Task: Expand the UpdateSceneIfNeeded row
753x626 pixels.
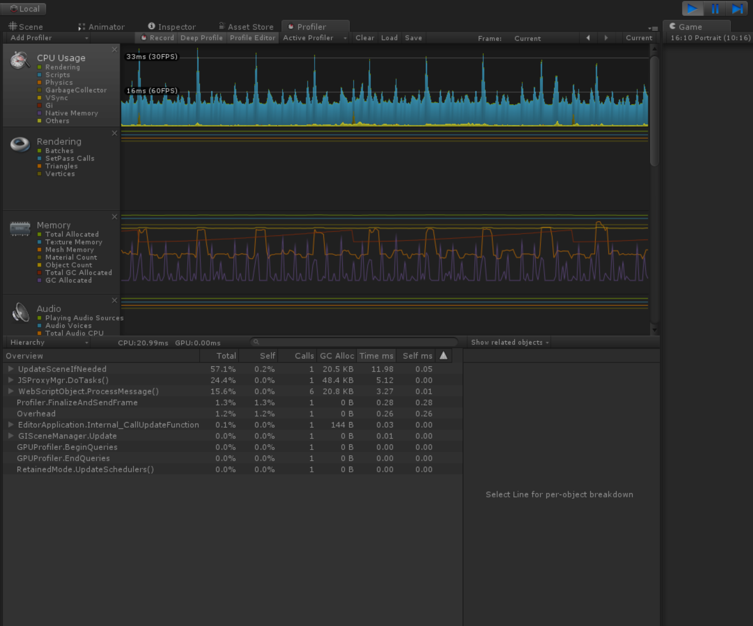Action: click(x=11, y=369)
